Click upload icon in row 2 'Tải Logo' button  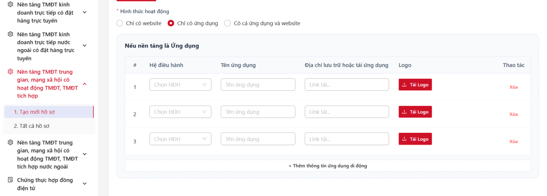[404, 112]
